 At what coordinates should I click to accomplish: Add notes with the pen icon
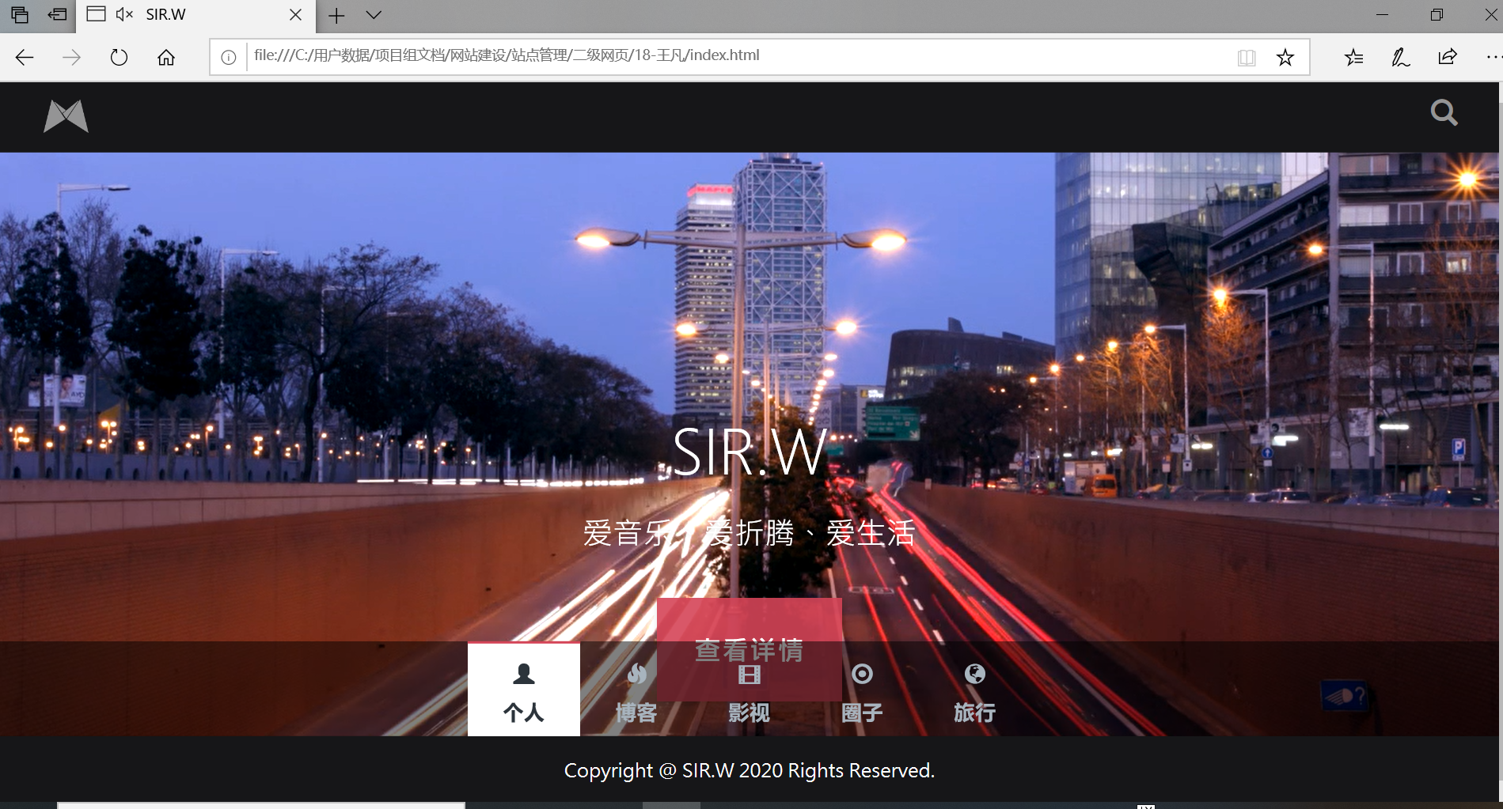[1400, 57]
